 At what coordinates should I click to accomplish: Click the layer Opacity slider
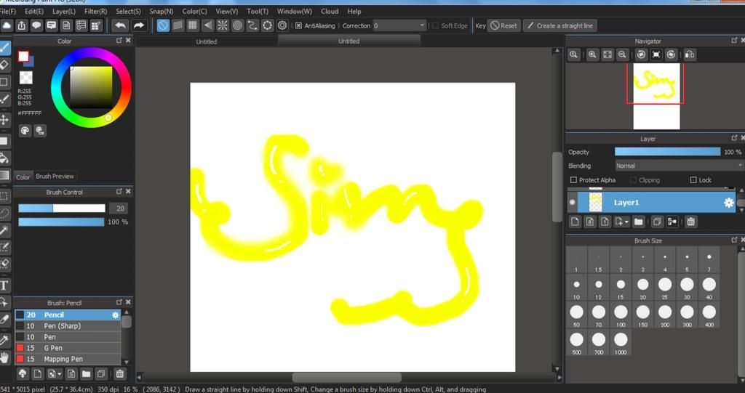pos(668,152)
